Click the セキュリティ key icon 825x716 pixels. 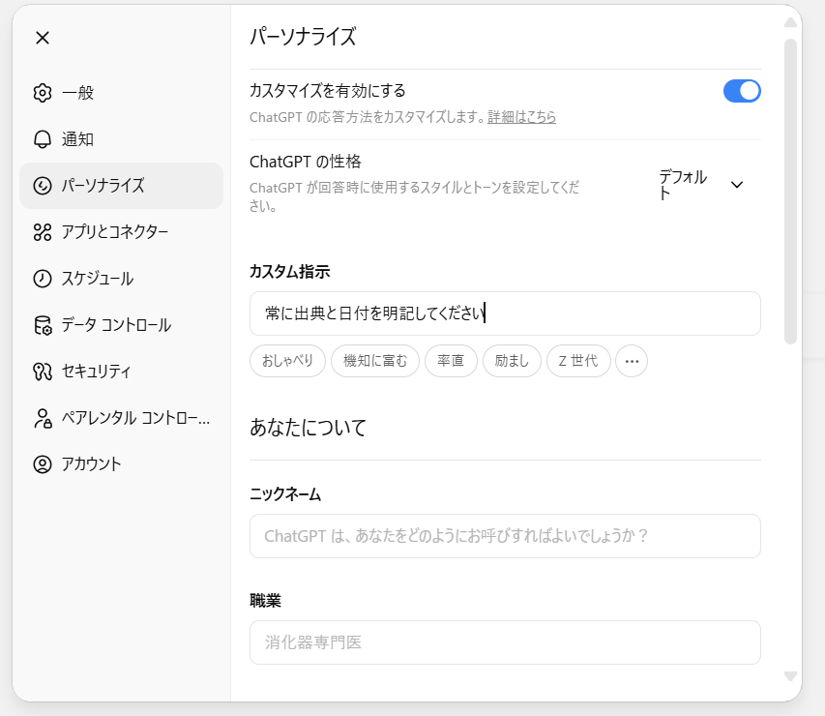click(x=42, y=372)
